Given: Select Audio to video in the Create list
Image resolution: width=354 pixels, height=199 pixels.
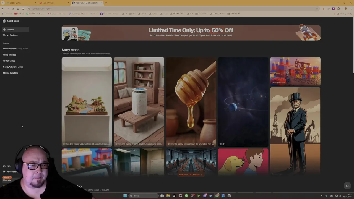Looking at the screenshot, I should 9,55.
